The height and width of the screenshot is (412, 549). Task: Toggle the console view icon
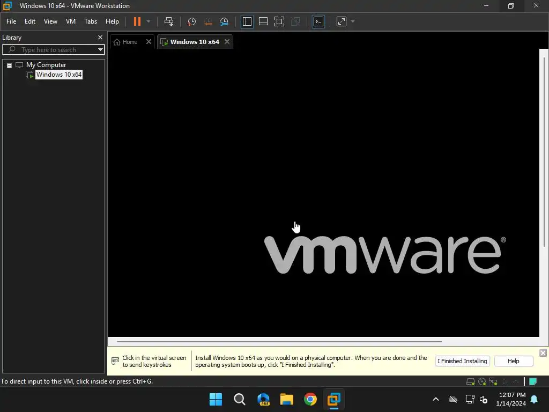coord(318,21)
